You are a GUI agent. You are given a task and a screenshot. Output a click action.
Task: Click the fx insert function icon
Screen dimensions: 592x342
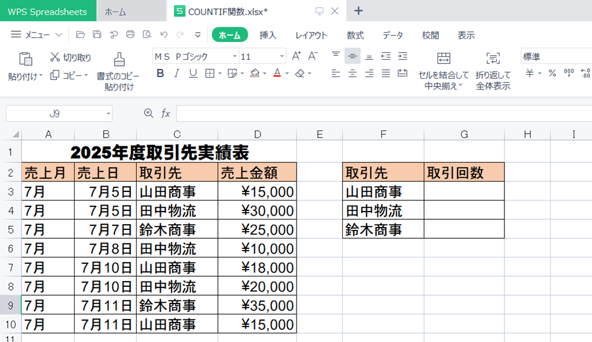point(165,113)
